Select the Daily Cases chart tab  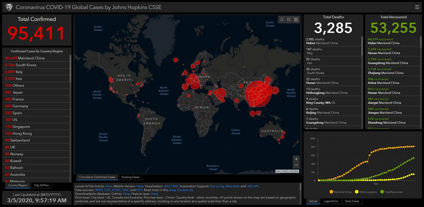(352, 201)
